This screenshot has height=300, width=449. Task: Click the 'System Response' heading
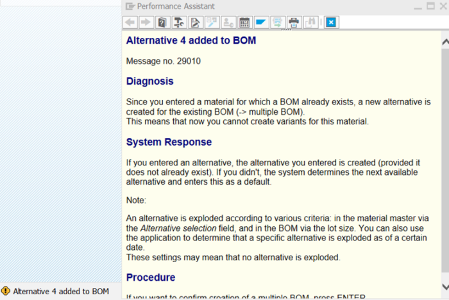tap(169, 142)
